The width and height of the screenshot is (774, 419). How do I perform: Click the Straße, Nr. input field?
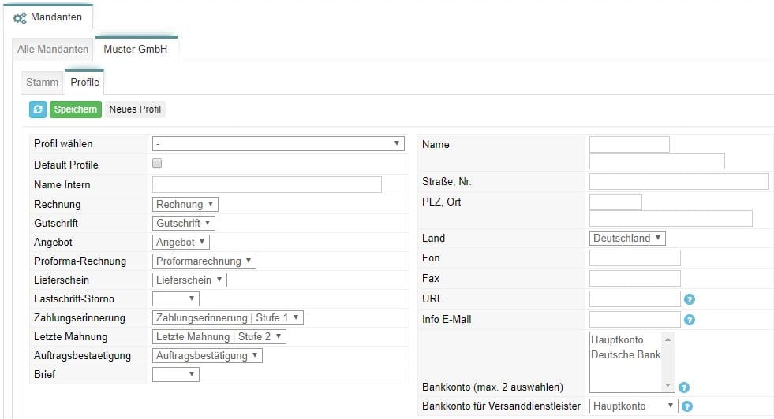point(679,182)
